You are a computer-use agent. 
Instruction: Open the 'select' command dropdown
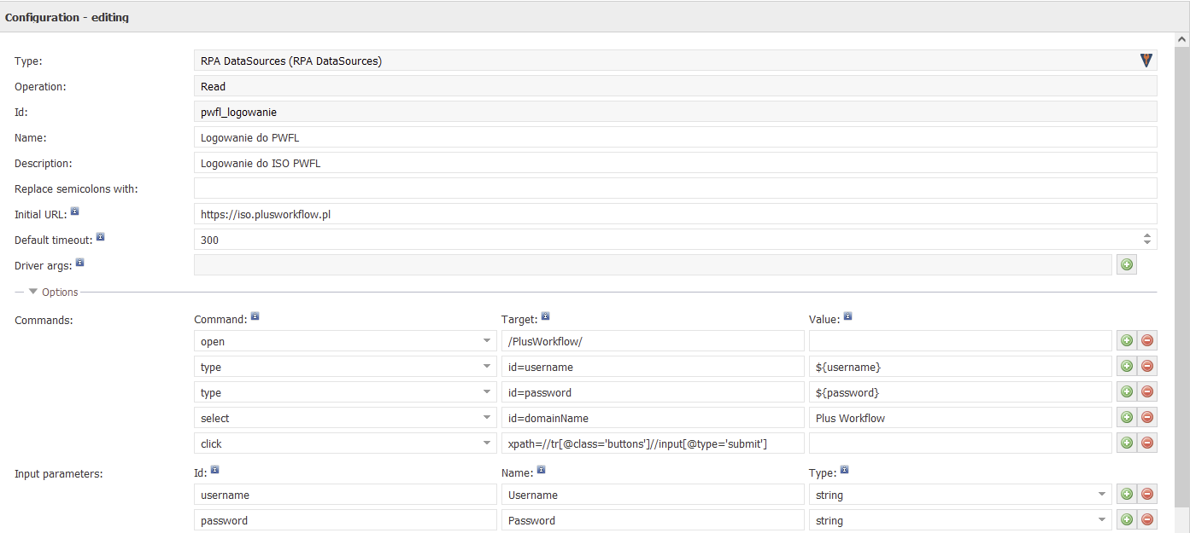coord(487,418)
